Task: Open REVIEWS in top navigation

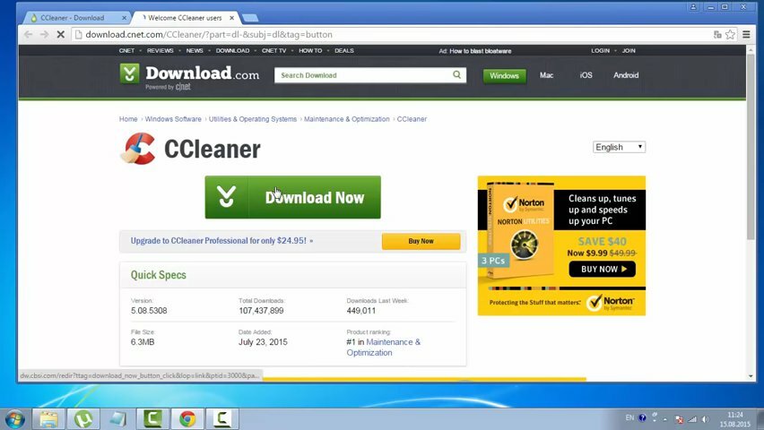Action: point(160,51)
